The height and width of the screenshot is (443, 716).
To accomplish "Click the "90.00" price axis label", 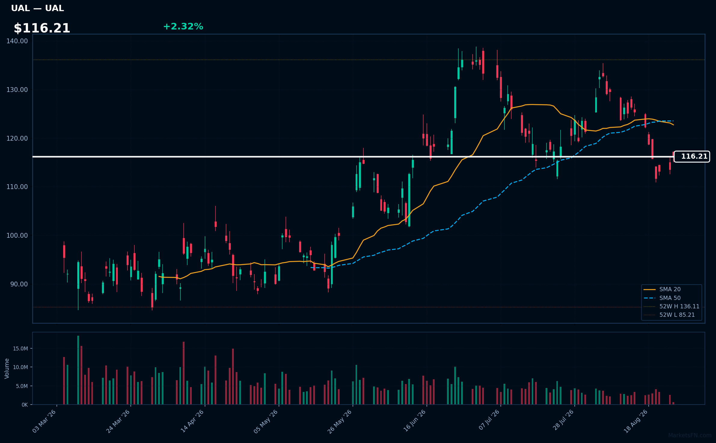I will click(x=19, y=284).
